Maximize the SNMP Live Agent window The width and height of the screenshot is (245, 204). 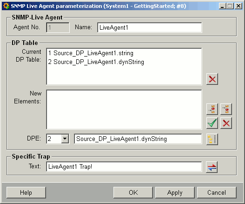(x=230, y=6)
